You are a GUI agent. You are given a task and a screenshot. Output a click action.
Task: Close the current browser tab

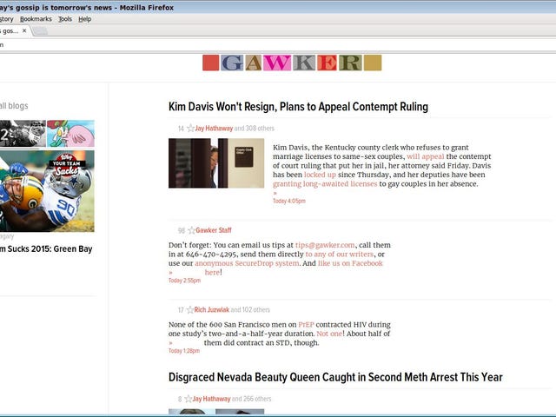(x=24, y=31)
